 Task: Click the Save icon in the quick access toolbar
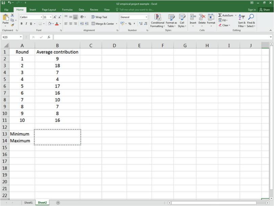click(x=3, y=3)
